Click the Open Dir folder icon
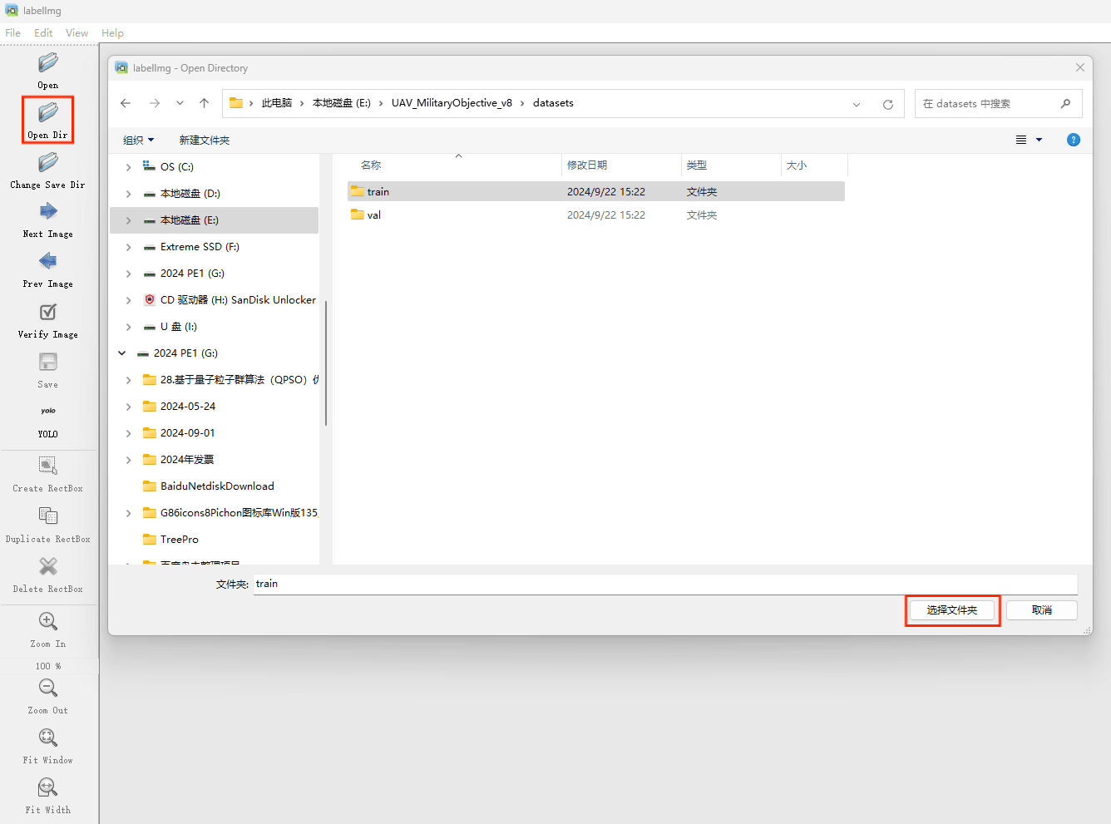 pos(48,112)
